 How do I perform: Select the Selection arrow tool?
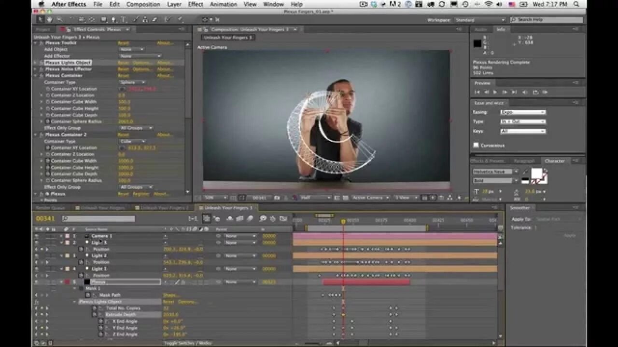click(40, 20)
